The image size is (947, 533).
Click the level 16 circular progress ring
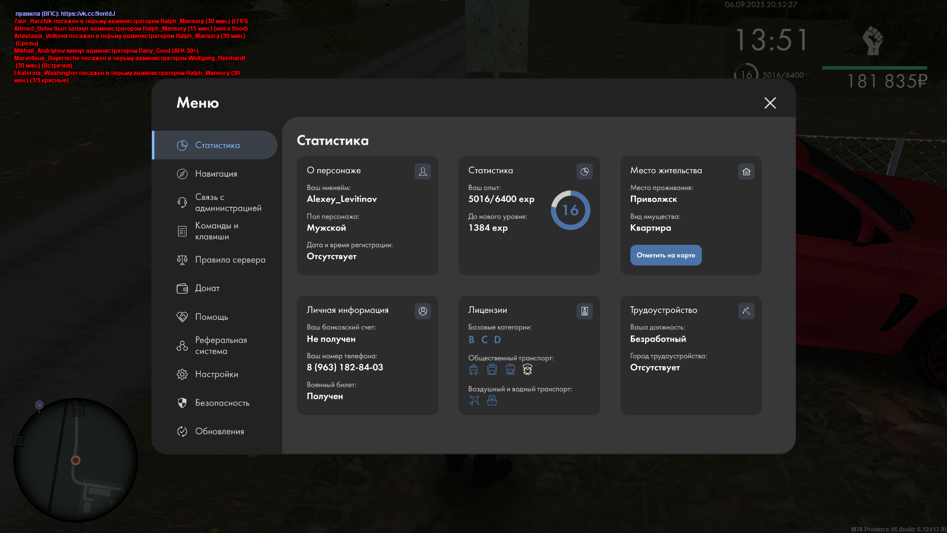(570, 210)
